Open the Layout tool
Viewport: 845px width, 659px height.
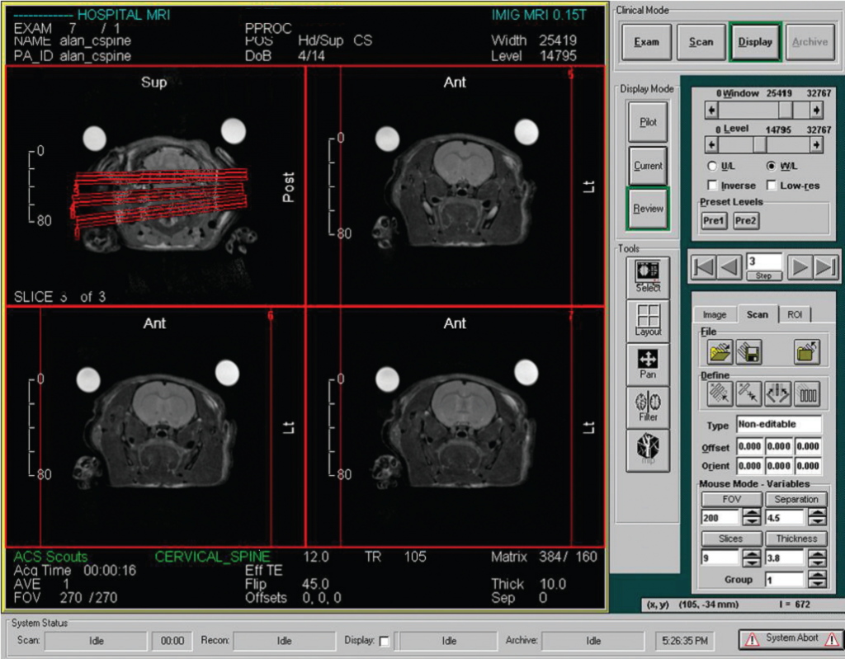(x=649, y=318)
